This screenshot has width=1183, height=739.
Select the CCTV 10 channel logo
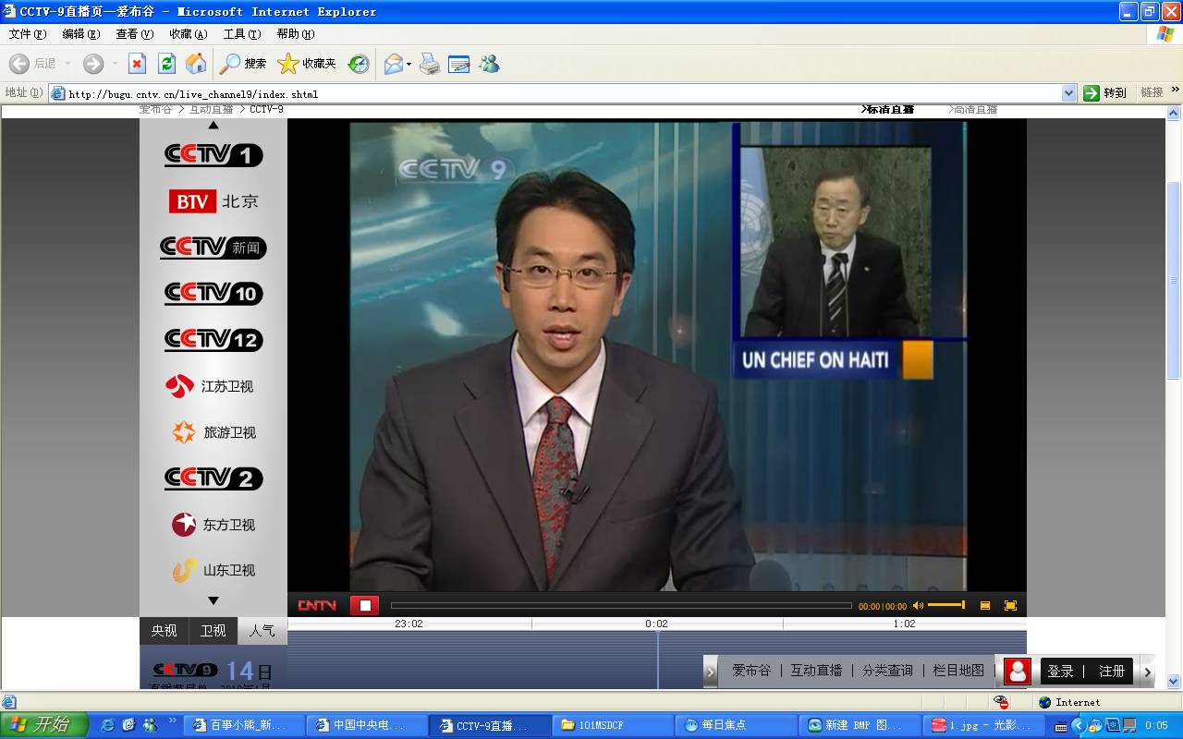(x=213, y=294)
